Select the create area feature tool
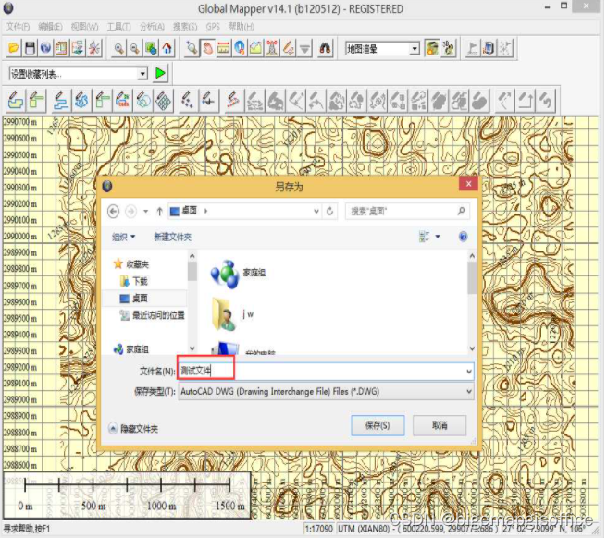The height and width of the screenshot is (538, 607). [x=16, y=100]
